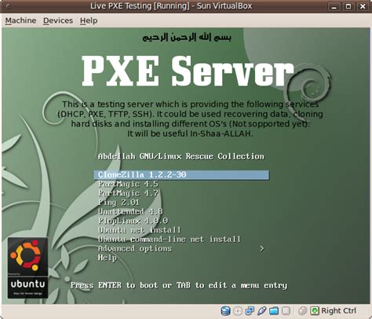Click the Ubuntu logo image

[27, 268]
